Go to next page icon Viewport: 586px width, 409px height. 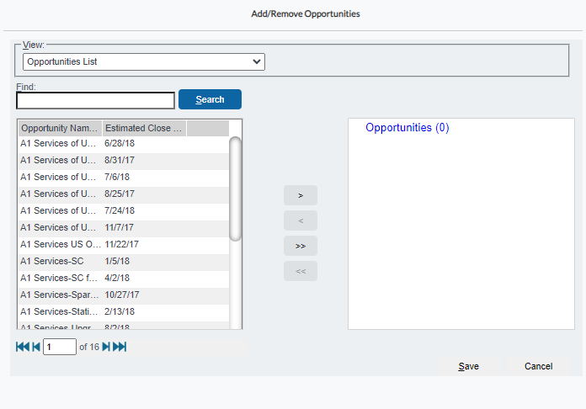pos(106,347)
